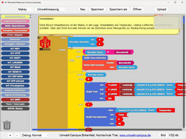Select the Kontrollstrukturen category
This screenshot has width=186, height=139.
click(x=15, y=16)
